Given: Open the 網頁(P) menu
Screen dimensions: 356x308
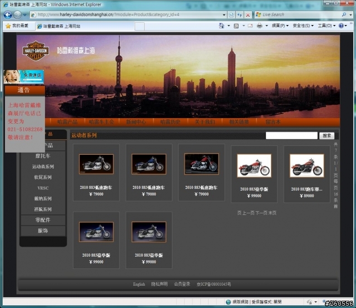Looking at the screenshot, I should [280, 26].
